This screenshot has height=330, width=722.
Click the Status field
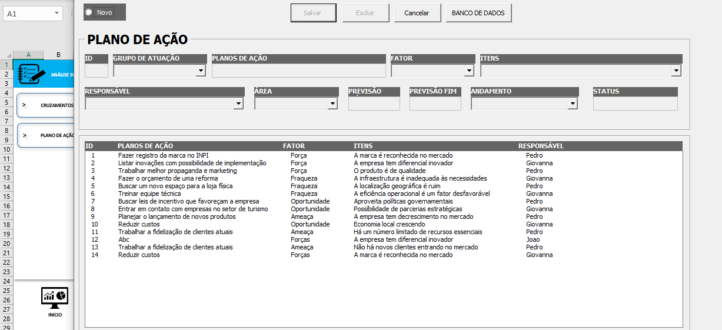pos(636,104)
